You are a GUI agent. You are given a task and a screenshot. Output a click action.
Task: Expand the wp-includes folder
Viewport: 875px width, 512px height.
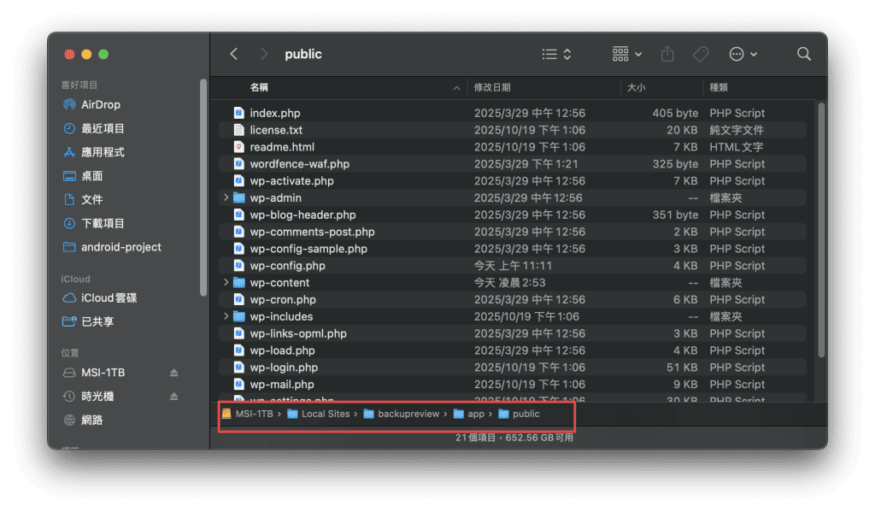(226, 316)
